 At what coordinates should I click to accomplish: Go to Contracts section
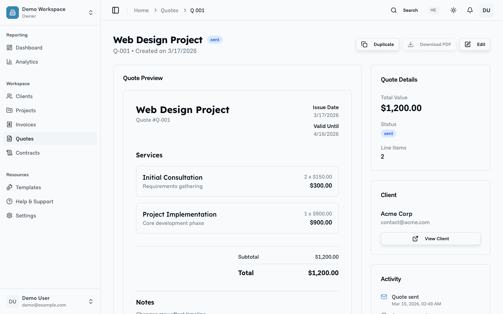(x=50, y=153)
